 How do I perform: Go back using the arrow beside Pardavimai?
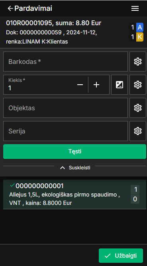point(10,8)
